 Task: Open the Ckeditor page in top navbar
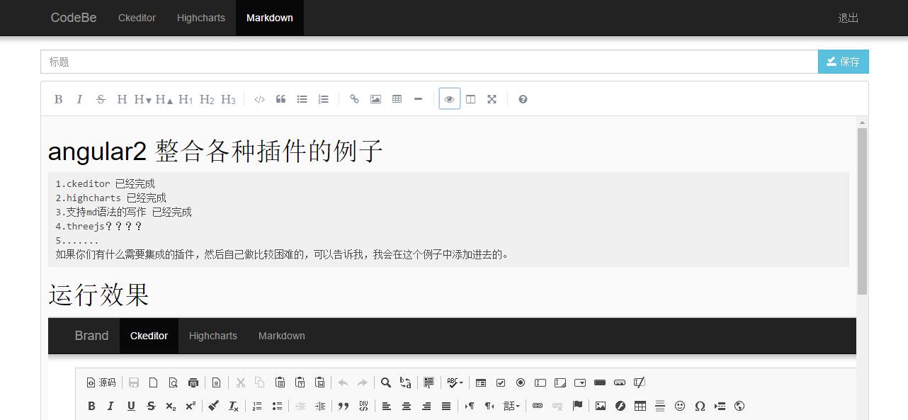coord(137,18)
